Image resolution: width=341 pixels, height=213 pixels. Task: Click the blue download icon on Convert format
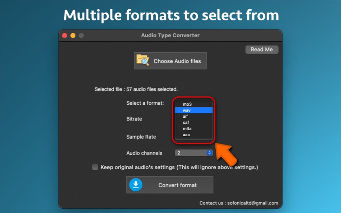point(136,185)
